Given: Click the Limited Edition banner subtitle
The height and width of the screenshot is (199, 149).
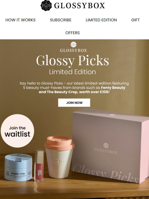Looking at the screenshot, I should 72,72.
